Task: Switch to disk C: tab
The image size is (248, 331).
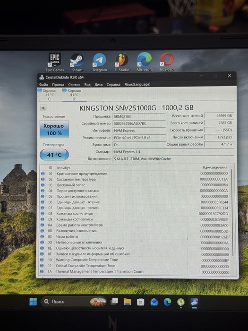Action: point(48,95)
